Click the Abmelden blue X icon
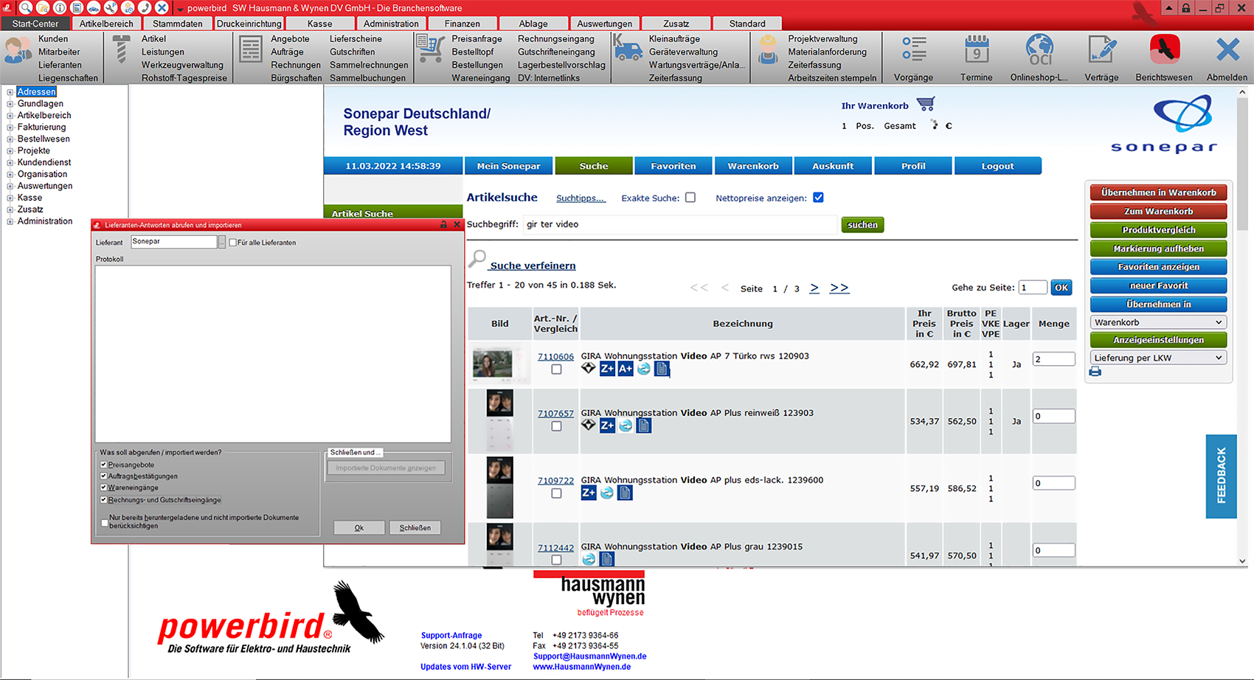 1227,50
